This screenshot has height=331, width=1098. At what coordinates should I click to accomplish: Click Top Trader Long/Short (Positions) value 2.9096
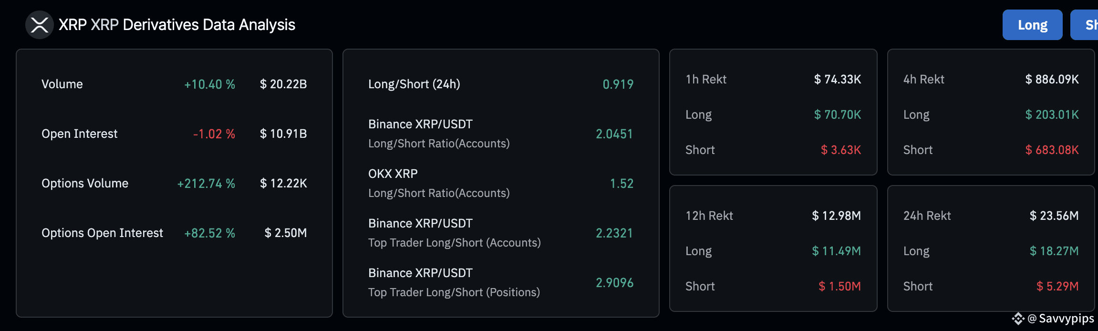pyautogui.click(x=614, y=283)
